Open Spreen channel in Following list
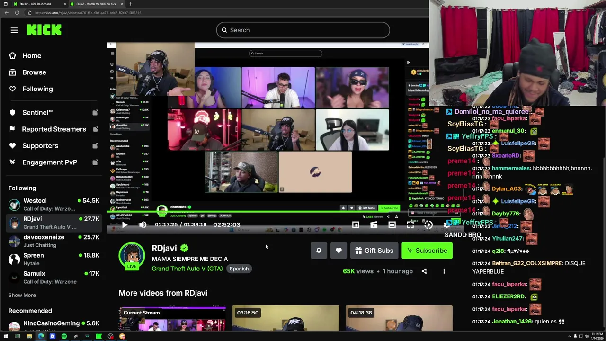This screenshot has height=341, width=606. 54,260
